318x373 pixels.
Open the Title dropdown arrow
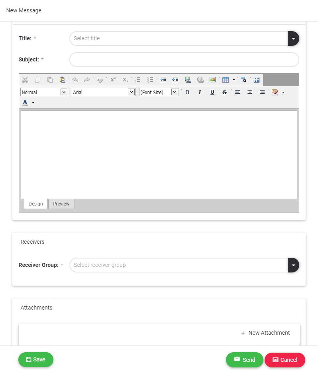point(293,39)
